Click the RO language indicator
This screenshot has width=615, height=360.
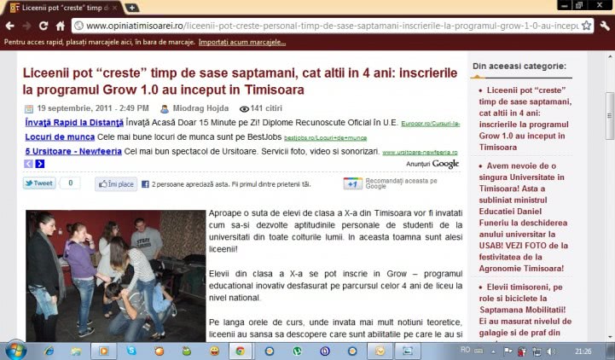click(465, 350)
